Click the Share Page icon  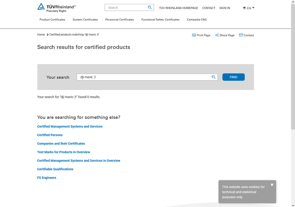(x=217, y=35)
